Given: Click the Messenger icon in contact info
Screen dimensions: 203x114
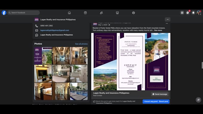Looking at the screenshot, I should click(x=37, y=35).
